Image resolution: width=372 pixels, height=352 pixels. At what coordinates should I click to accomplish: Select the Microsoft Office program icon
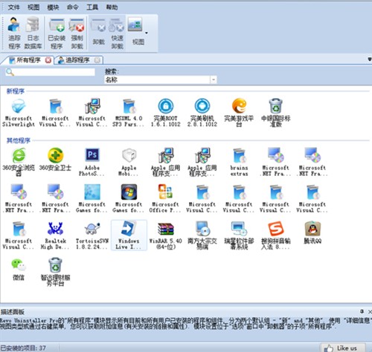click(165, 198)
